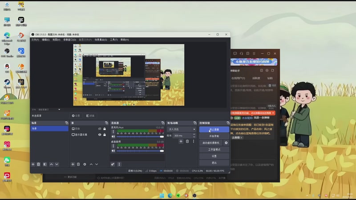
Task: Switch to OBS icon on the taskbar
Action: coord(194,196)
